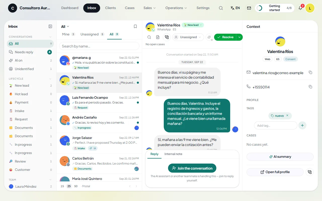Open Getting started 4/8 progress
The width and height of the screenshot is (322, 201).
pyautogui.click(x=274, y=8)
